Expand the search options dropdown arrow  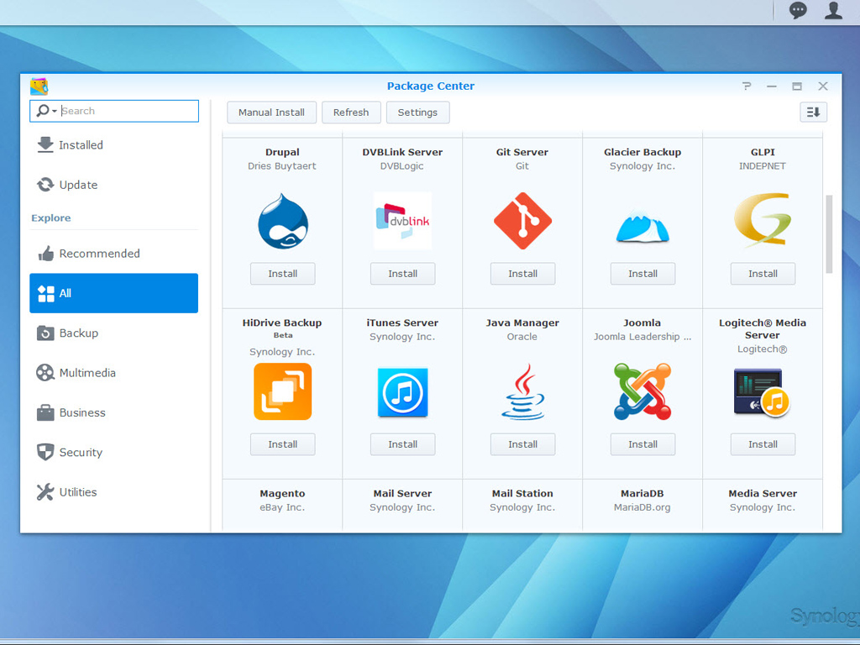tap(55, 112)
